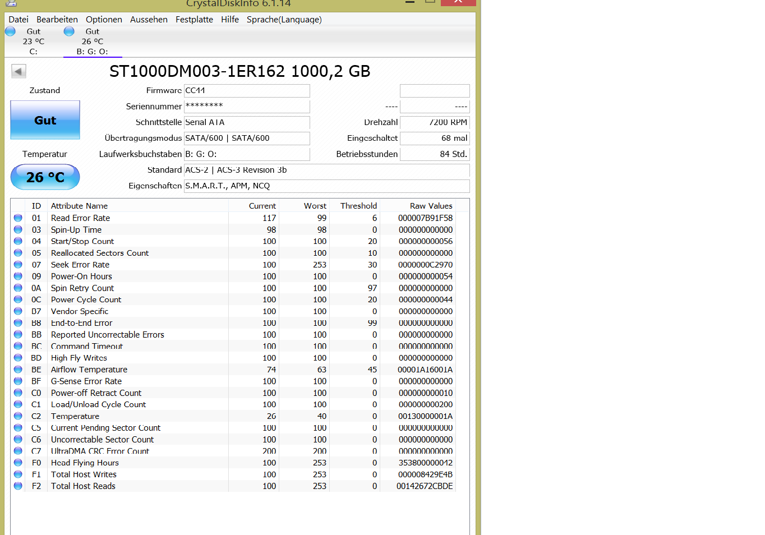Screen dimensions: 765x535
Task: Click the Seriennummer field
Action: tap(247, 106)
